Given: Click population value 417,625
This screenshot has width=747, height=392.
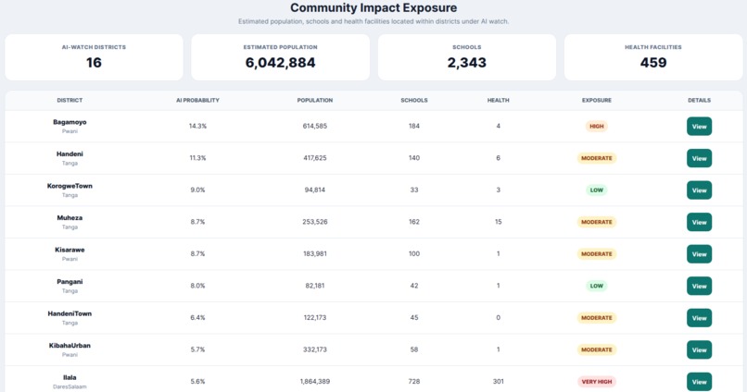Looking at the screenshot, I should coord(315,158).
